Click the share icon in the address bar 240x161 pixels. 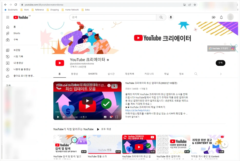pos(190,5)
